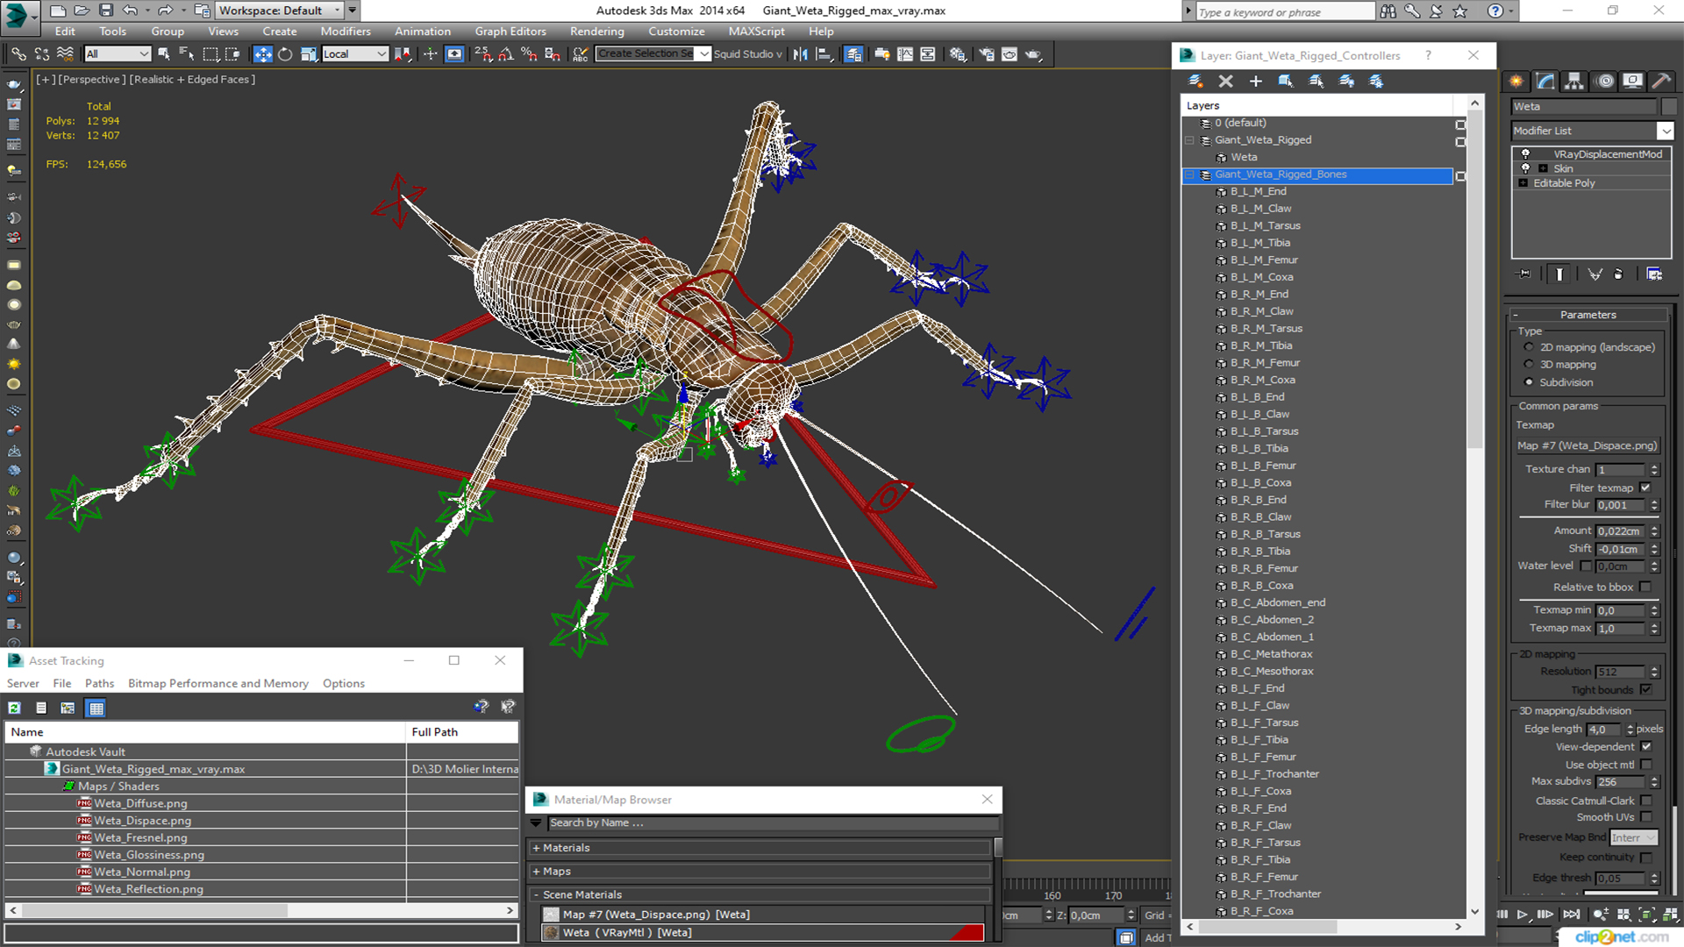Open the Display command panel tab
This screenshot has height=947, width=1684.
[1633, 81]
